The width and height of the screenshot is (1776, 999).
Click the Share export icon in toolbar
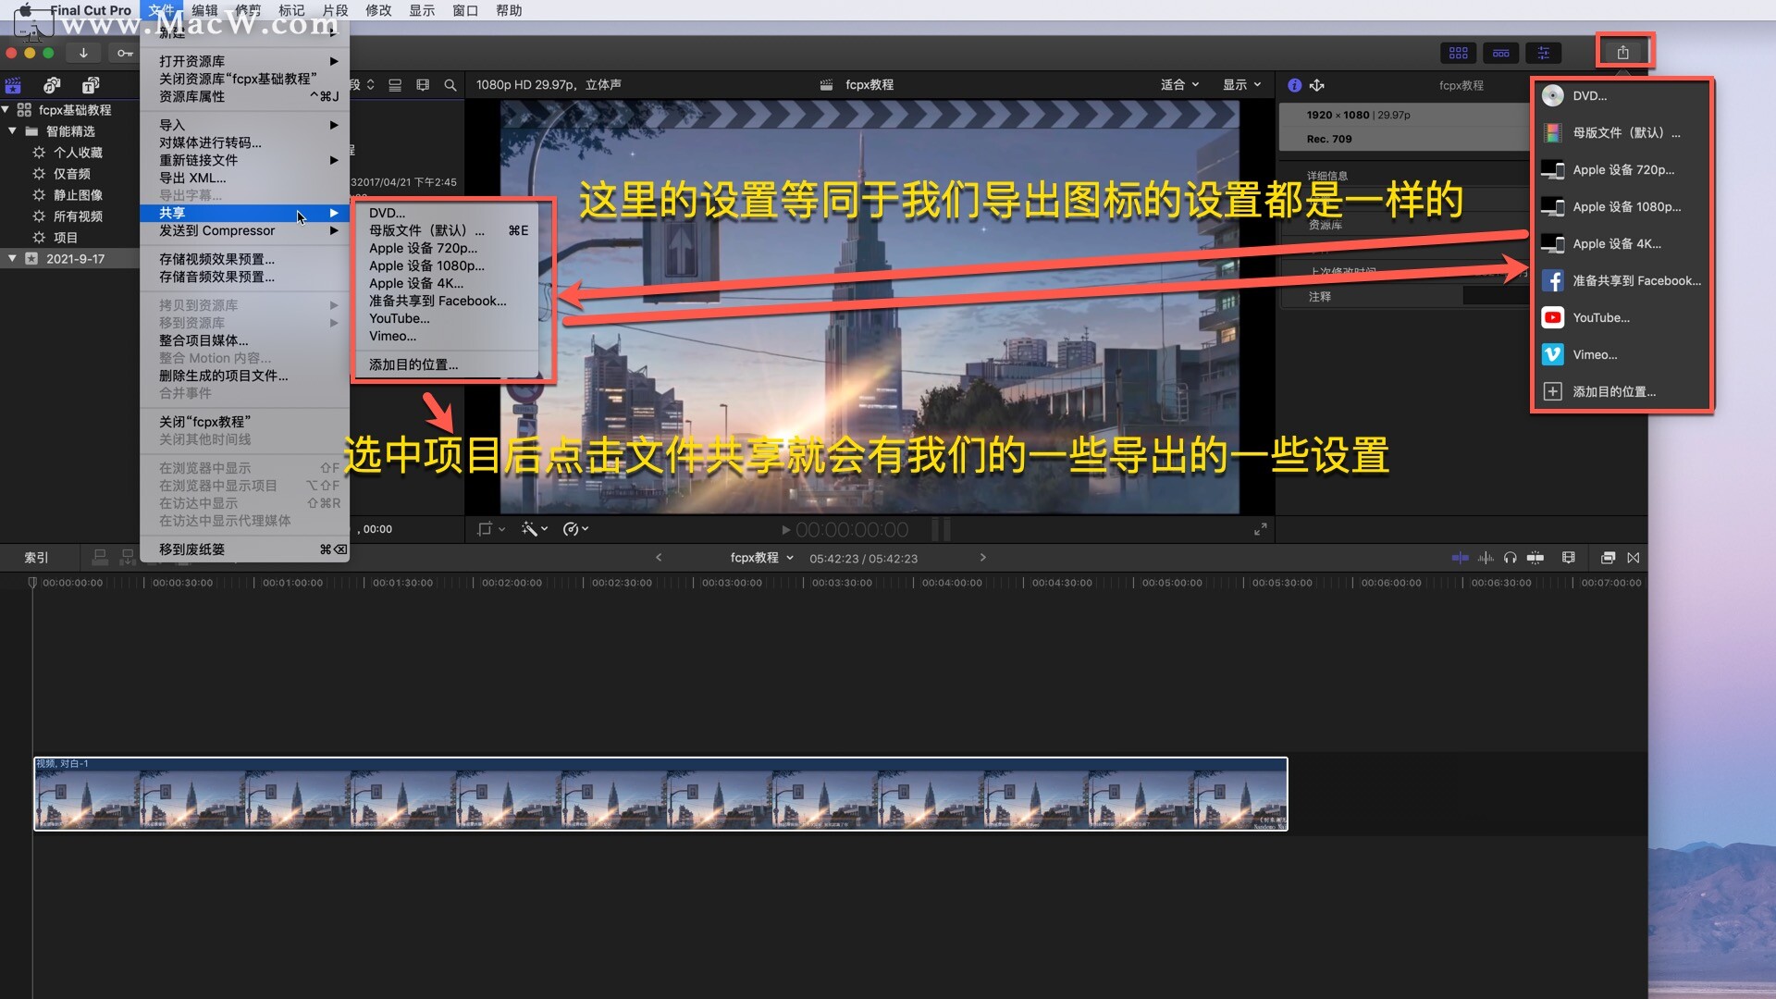pyautogui.click(x=1622, y=53)
